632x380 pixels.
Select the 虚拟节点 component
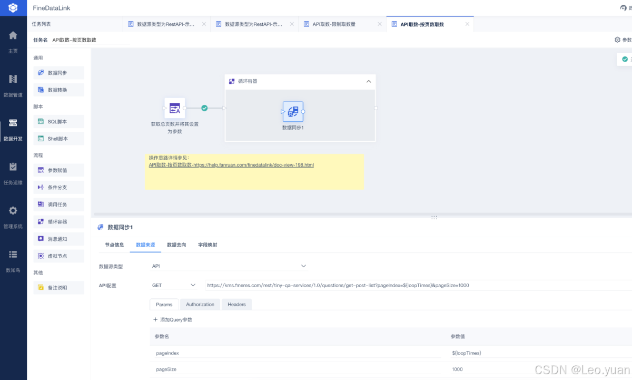(x=58, y=256)
